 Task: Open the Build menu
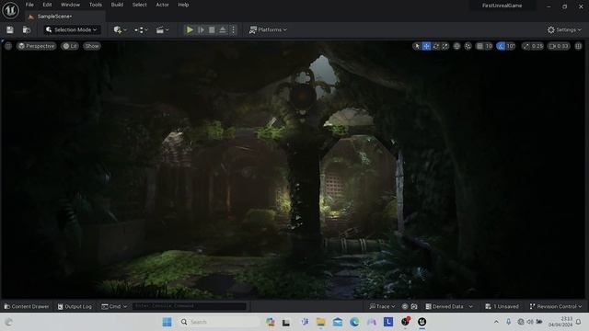coord(117,5)
